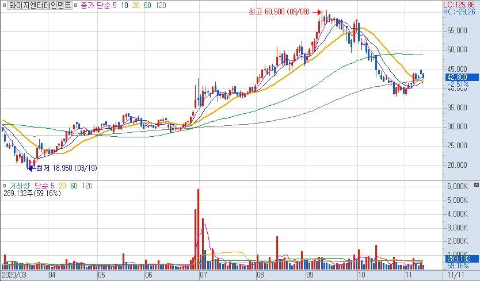Select the price moving average 120 legend
Image resolution: width=480 pixels, height=281 pixels.
161,5
